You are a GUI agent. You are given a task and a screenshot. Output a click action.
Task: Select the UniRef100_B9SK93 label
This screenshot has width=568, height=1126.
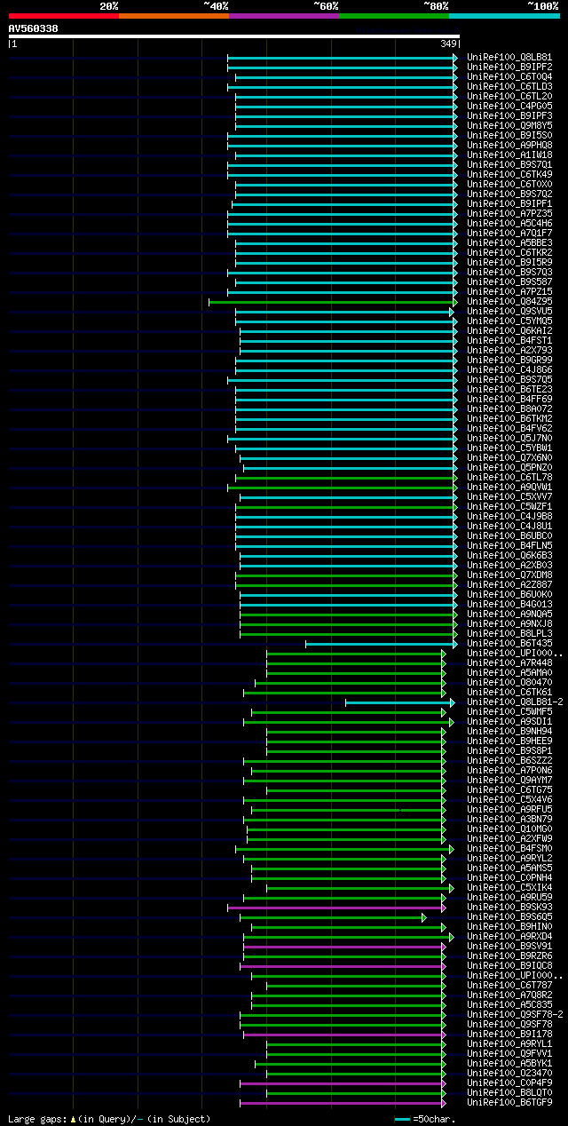(x=509, y=908)
